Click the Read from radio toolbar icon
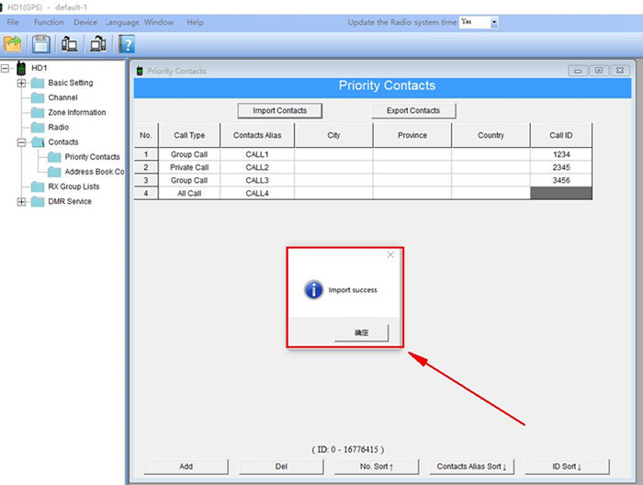 coord(70,43)
